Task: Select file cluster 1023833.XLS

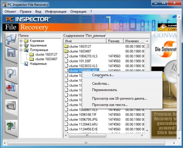Action: coord(83,66)
